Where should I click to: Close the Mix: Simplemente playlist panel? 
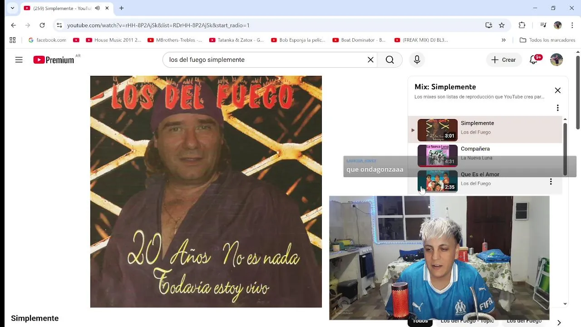pyautogui.click(x=558, y=90)
